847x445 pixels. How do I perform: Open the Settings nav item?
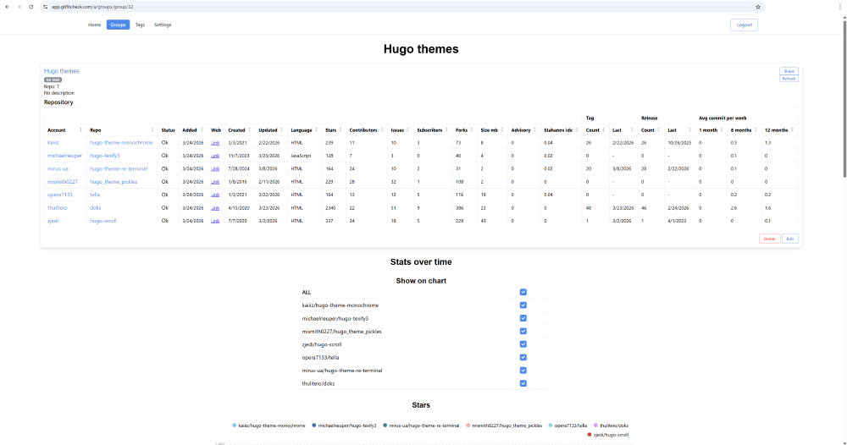(x=163, y=25)
